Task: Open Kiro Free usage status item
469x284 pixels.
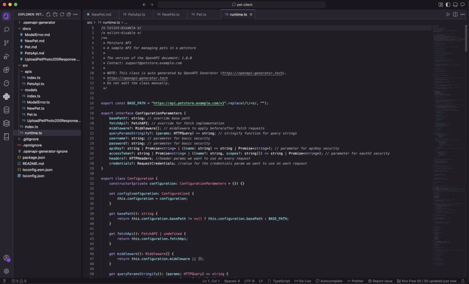Action: [427, 281]
